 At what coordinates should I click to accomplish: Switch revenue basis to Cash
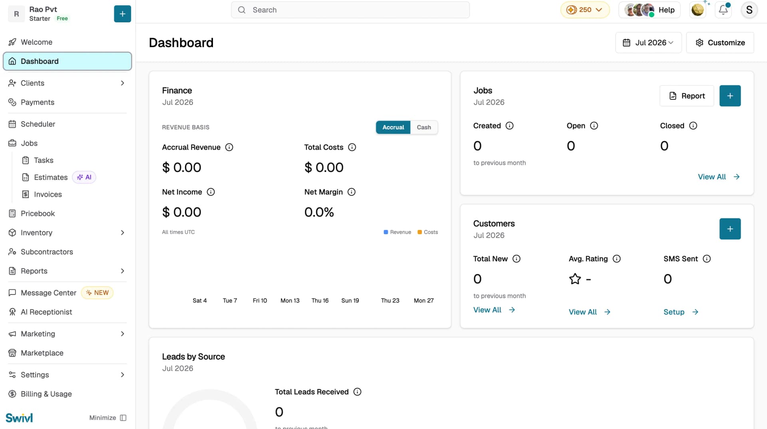click(424, 127)
